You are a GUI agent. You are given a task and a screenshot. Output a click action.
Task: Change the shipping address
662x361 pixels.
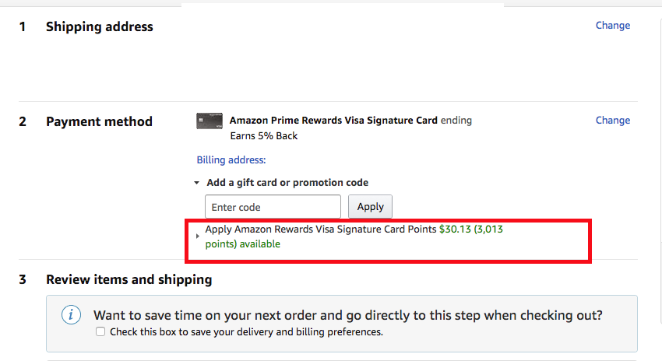613,26
